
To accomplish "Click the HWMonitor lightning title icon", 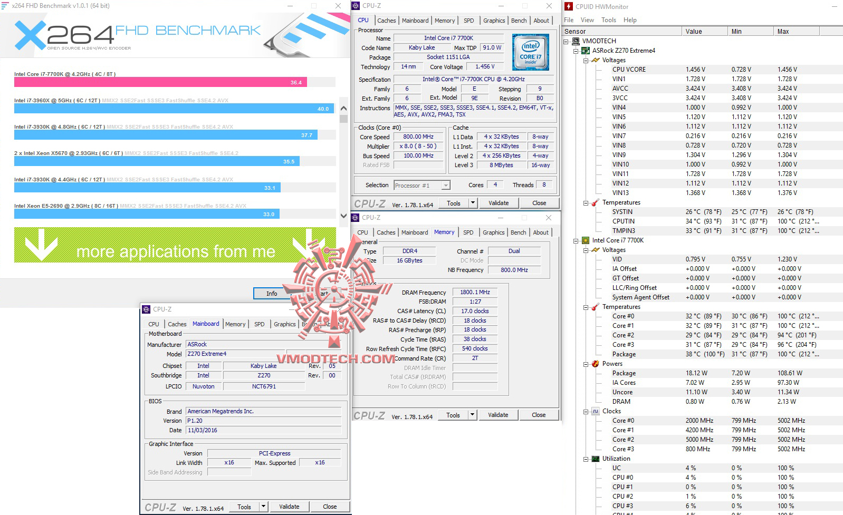I will click(569, 6).
